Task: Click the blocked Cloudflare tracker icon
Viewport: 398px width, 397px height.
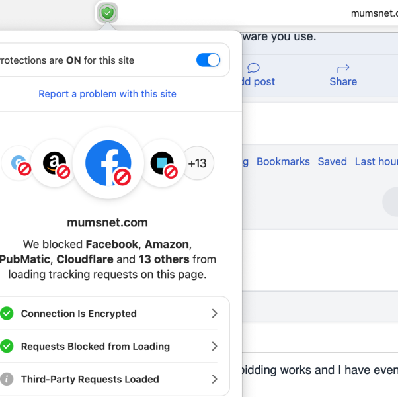Action: pyautogui.click(x=162, y=163)
